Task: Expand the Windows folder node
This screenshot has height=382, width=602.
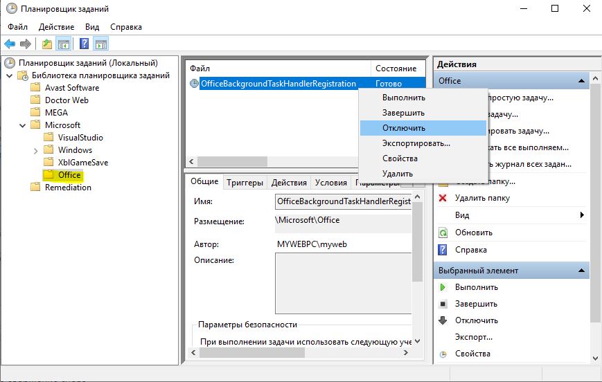Action: click(x=36, y=151)
